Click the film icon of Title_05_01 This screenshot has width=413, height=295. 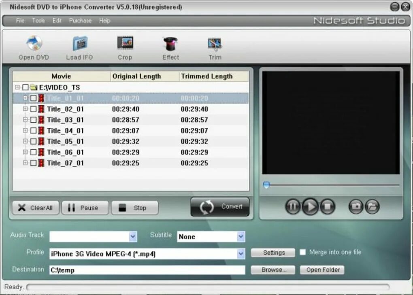pos(41,141)
